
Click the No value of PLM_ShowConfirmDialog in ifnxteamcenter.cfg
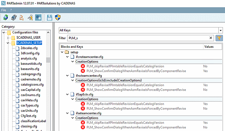pyautogui.click(x=205, y=90)
